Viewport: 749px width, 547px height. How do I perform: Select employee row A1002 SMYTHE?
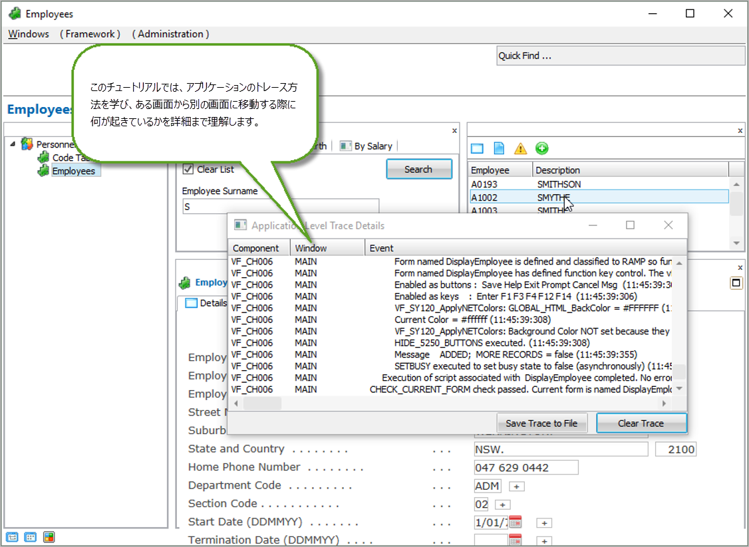point(599,197)
